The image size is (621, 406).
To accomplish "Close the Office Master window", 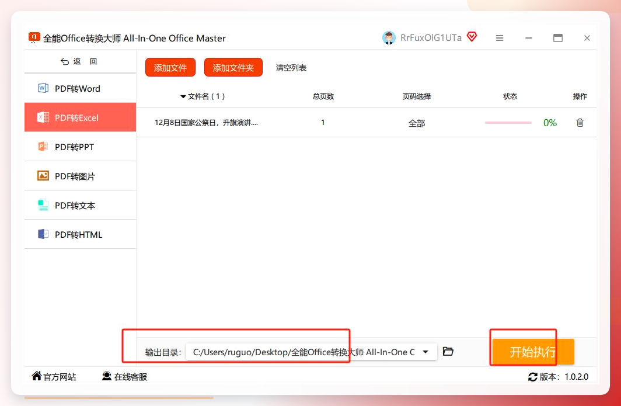I will click(x=587, y=38).
